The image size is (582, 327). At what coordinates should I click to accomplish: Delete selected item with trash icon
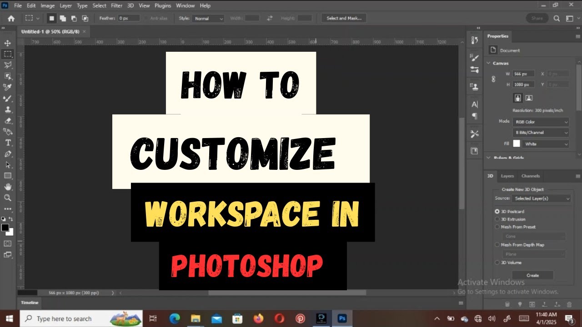569,304
